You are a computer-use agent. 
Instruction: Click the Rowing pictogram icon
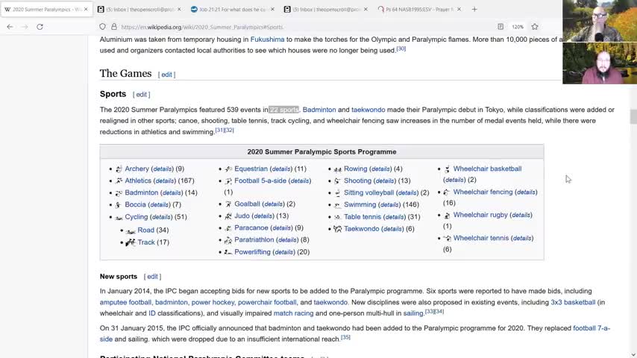338,169
